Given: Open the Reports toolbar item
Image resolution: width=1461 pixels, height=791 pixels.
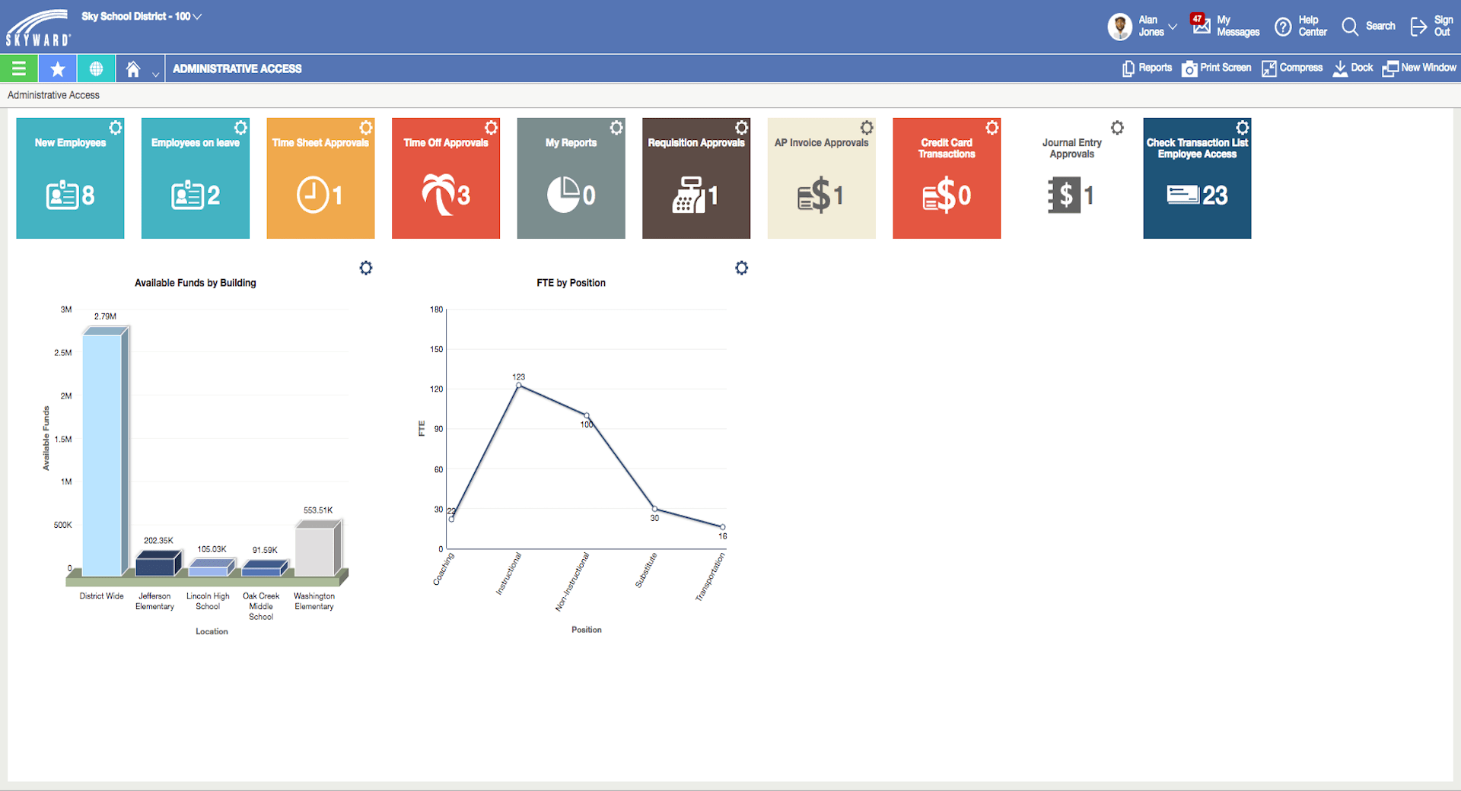Looking at the screenshot, I should [x=1147, y=68].
